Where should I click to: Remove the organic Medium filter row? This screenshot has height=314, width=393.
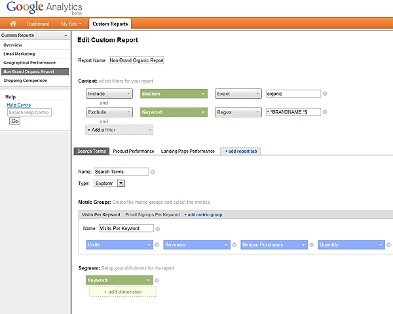pyautogui.click(x=325, y=94)
